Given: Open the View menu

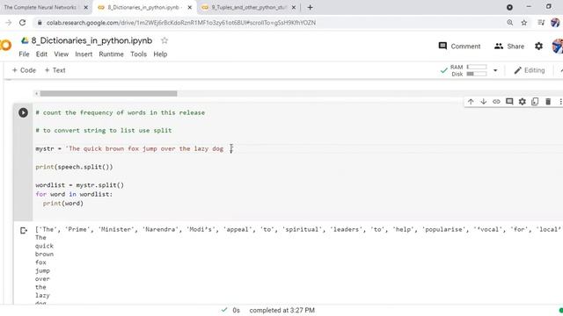Looking at the screenshot, I should 61,54.
